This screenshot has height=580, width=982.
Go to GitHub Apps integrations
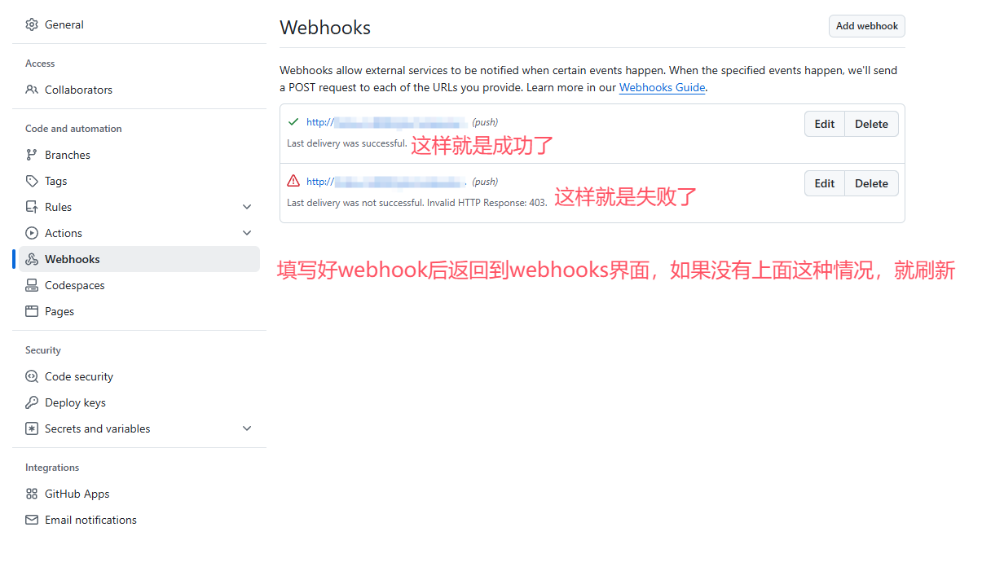[77, 494]
